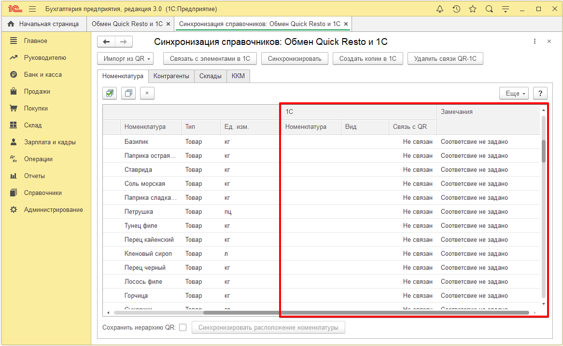The height and width of the screenshot is (346, 563).
Task: Select the Кленовый сироп table row
Action: (148, 254)
